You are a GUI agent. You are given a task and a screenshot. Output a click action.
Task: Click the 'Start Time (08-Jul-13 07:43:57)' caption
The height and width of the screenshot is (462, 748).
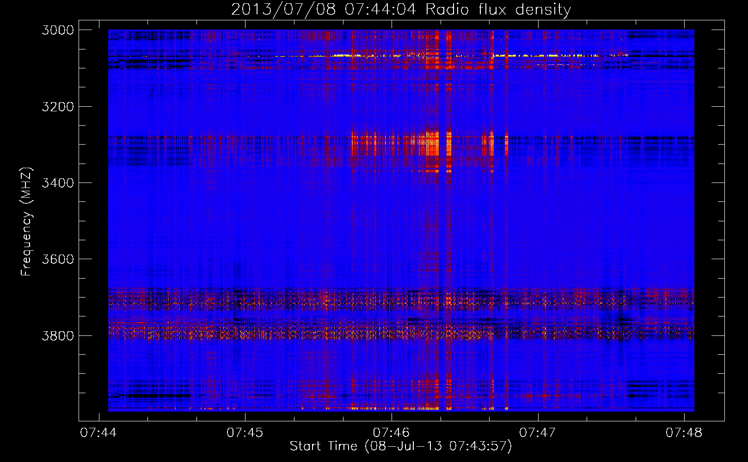(x=401, y=446)
